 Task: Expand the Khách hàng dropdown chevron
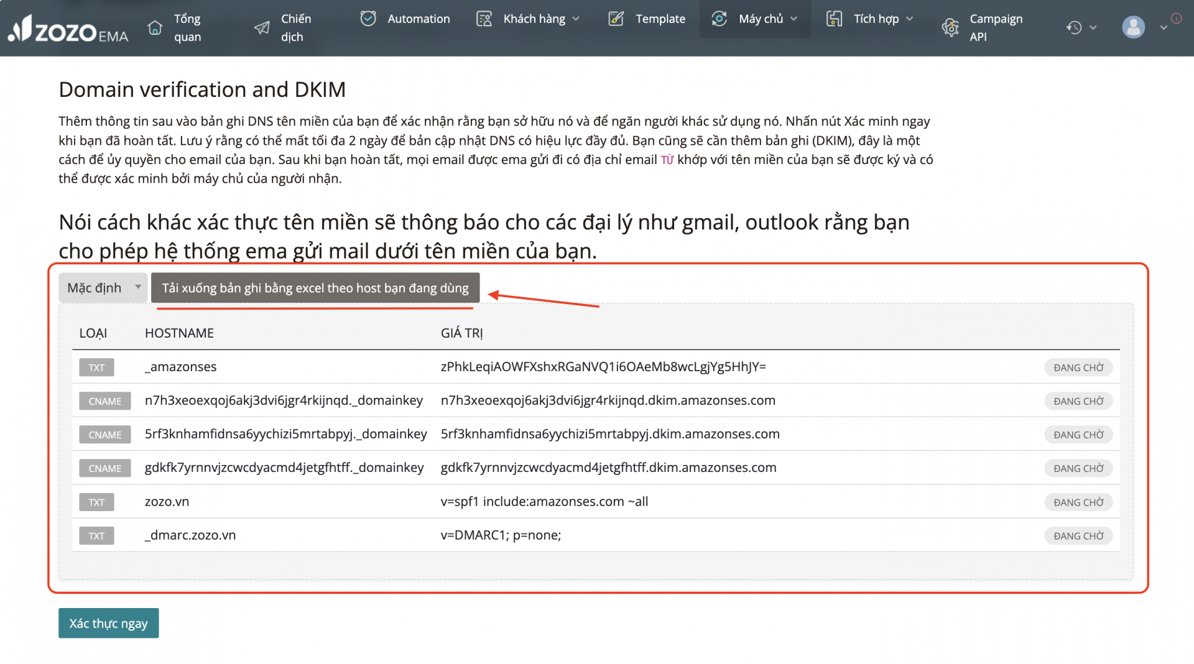coord(576,19)
